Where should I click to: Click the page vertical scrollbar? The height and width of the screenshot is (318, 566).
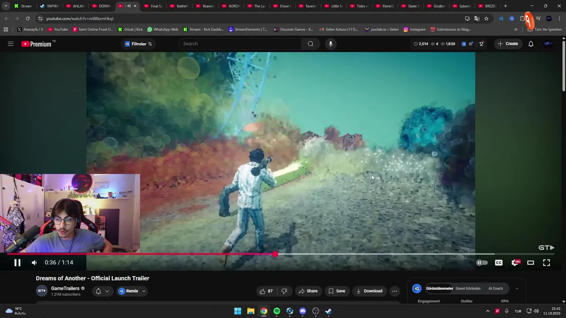coord(564,66)
